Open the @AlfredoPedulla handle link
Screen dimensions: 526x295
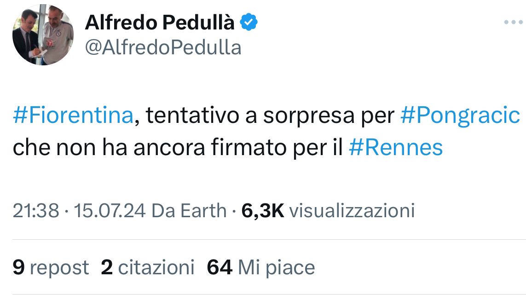point(163,47)
